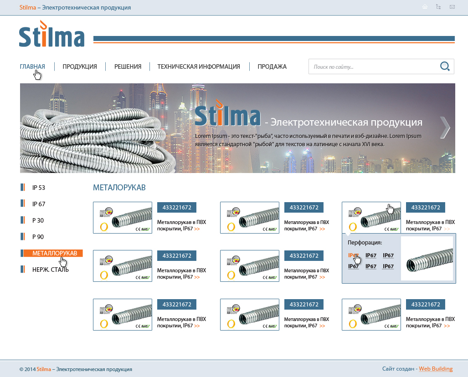Click the МЕТАЛОРУКАВ section heading
Image resolution: width=468 pixels, height=377 pixels.
point(119,188)
